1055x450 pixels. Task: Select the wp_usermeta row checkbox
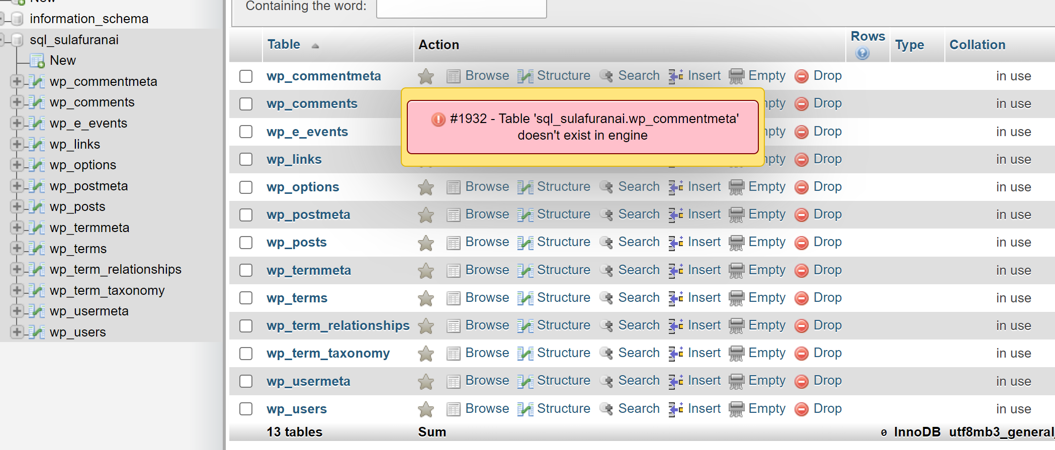coord(246,381)
